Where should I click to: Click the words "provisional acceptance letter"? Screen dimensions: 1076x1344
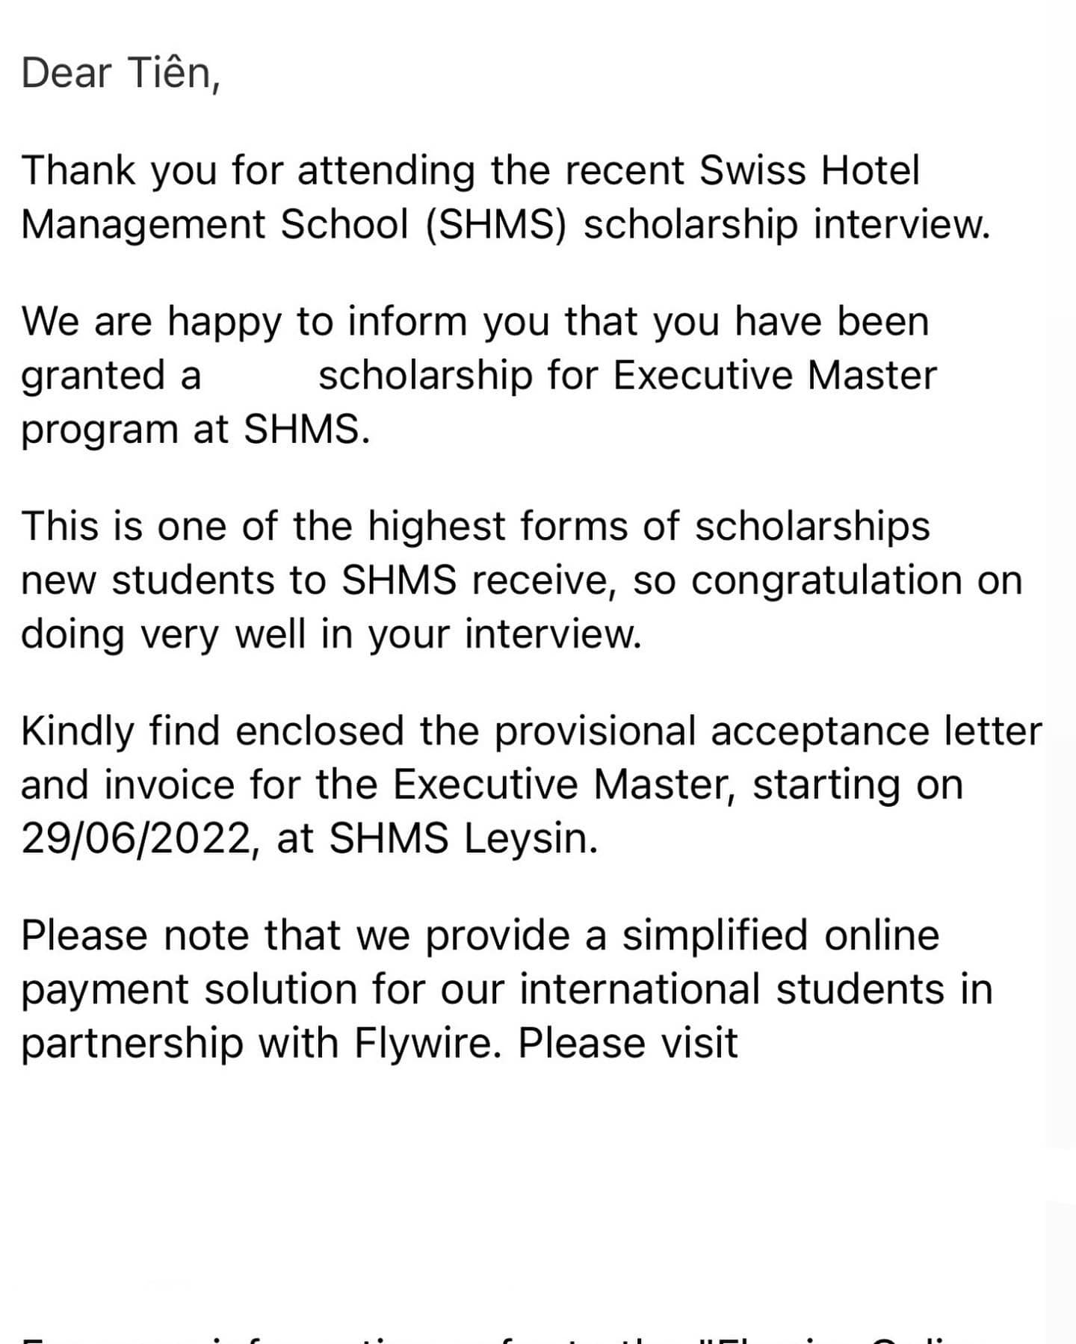pos(767,731)
